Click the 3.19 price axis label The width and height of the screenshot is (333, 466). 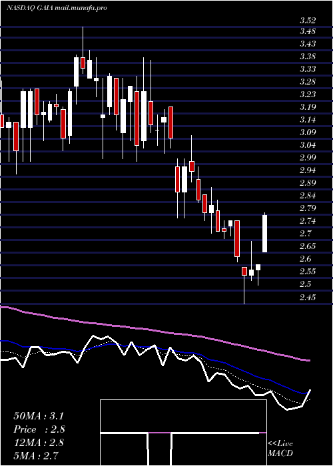pyautogui.click(x=308, y=107)
